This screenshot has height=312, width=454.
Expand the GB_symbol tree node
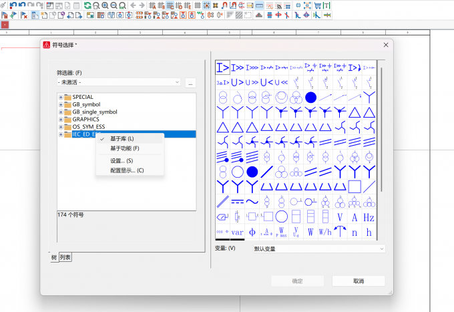(x=61, y=105)
